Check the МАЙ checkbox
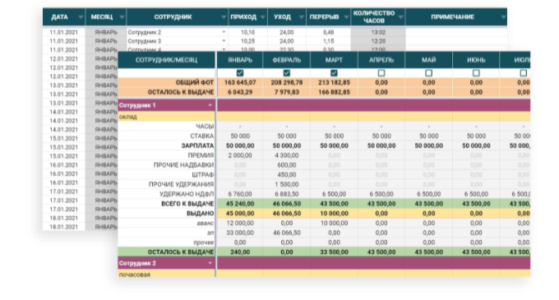Viewport: 559px width, 300px height. click(429, 73)
